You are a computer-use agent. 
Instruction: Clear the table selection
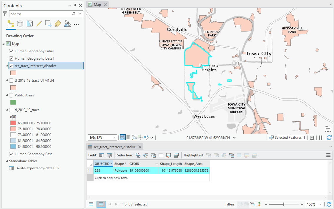tap(161, 155)
